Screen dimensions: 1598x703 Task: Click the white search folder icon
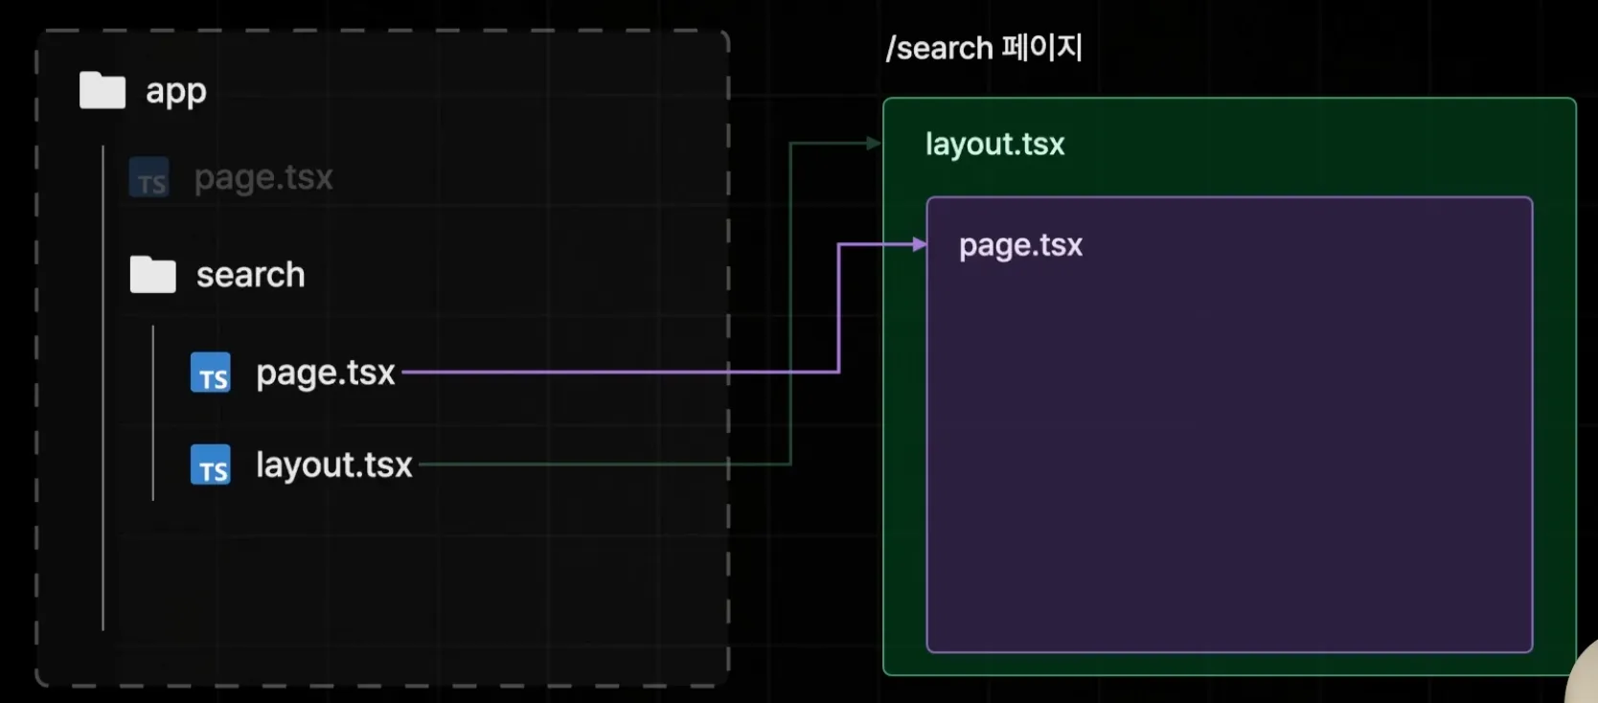pos(153,275)
